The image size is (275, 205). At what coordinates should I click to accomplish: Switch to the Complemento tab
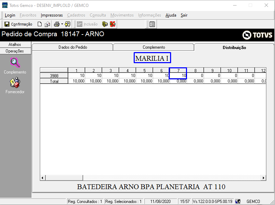(x=154, y=47)
